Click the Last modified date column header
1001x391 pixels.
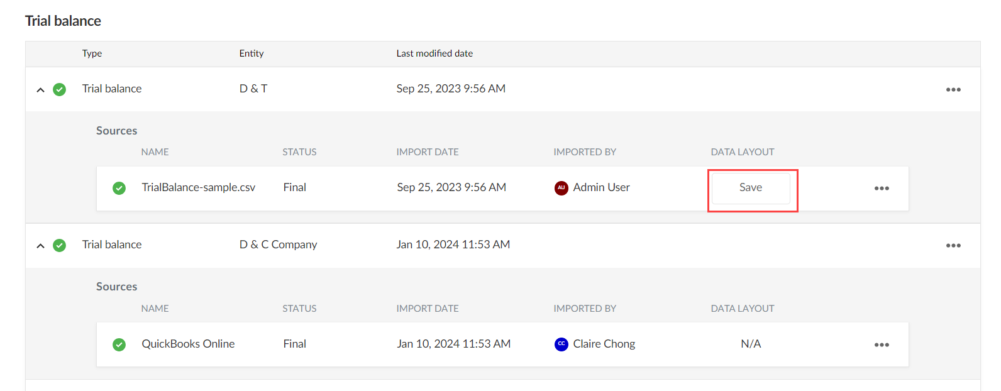click(x=434, y=53)
